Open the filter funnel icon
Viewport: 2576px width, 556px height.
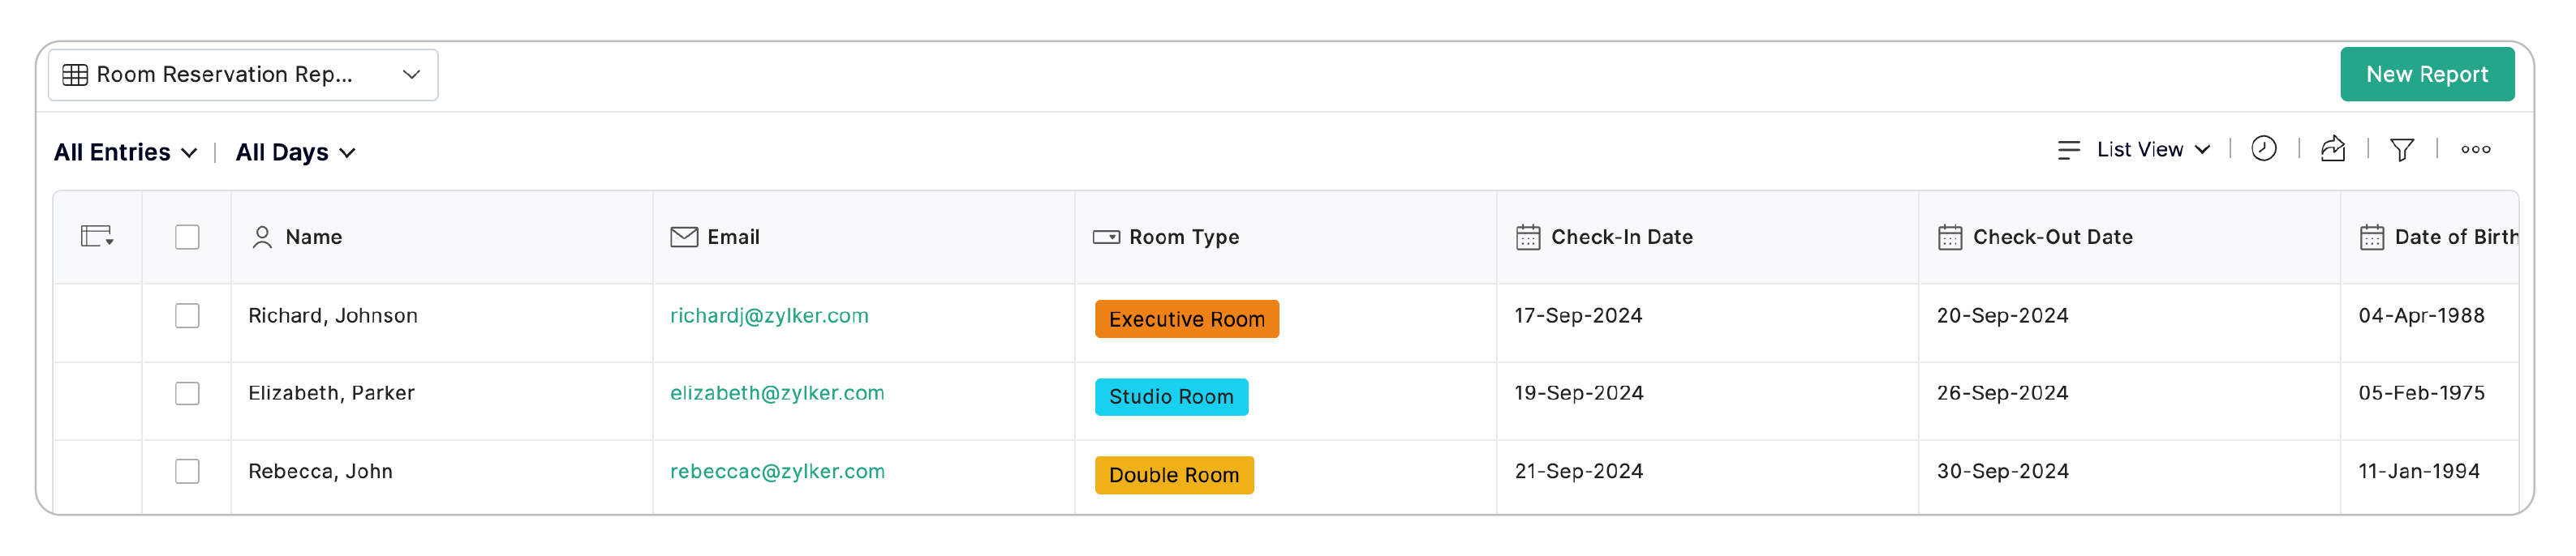(2402, 150)
